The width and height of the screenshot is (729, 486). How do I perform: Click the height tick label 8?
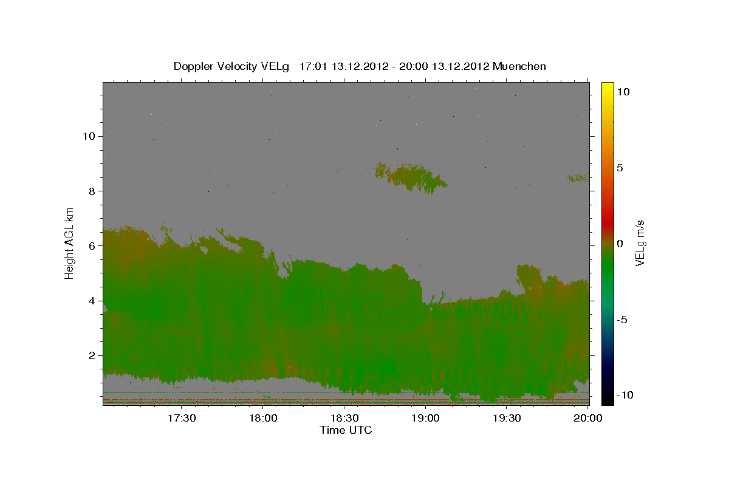pos(92,191)
